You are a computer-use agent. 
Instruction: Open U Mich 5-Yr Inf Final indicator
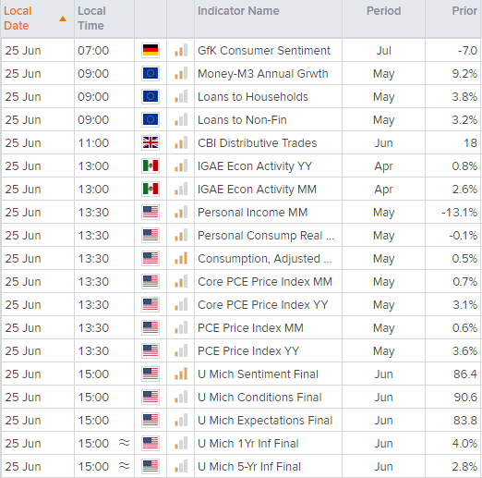(x=249, y=467)
